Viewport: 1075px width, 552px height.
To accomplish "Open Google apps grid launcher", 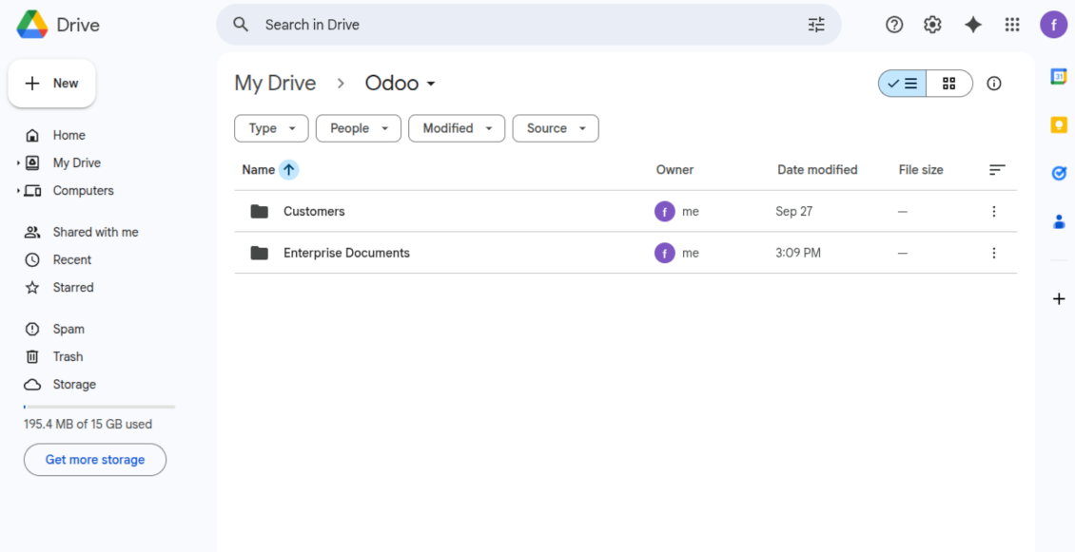I will click(x=1012, y=25).
